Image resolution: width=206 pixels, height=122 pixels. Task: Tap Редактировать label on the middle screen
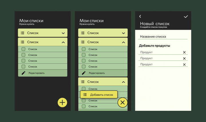[97, 73]
